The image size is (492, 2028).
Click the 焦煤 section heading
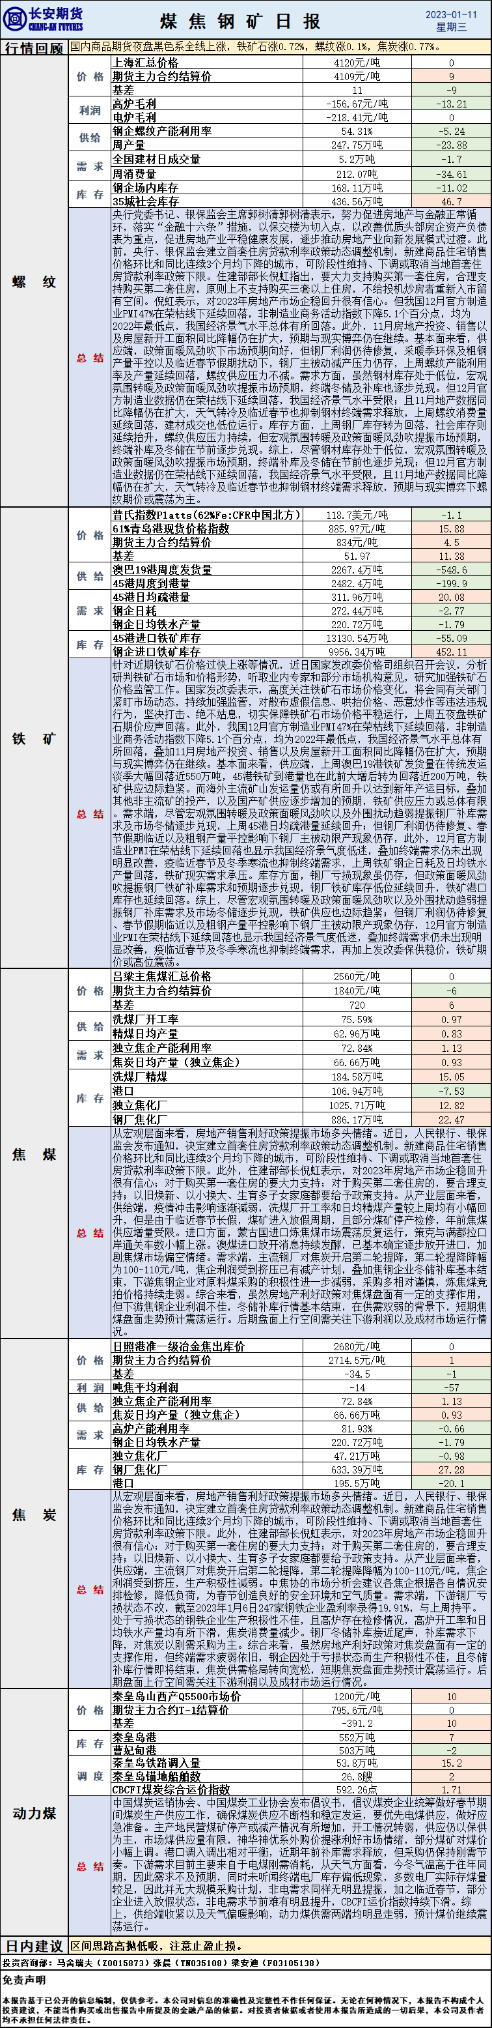(x=34, y=1154)
